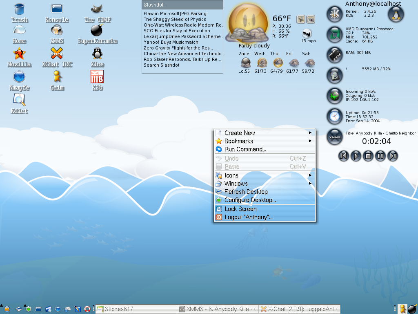Image resolution: width=418 pixels, height=314 pixels.
Task: Open 'Yahoo! Buys Musicmatch' headline
Action: point(171,42)
